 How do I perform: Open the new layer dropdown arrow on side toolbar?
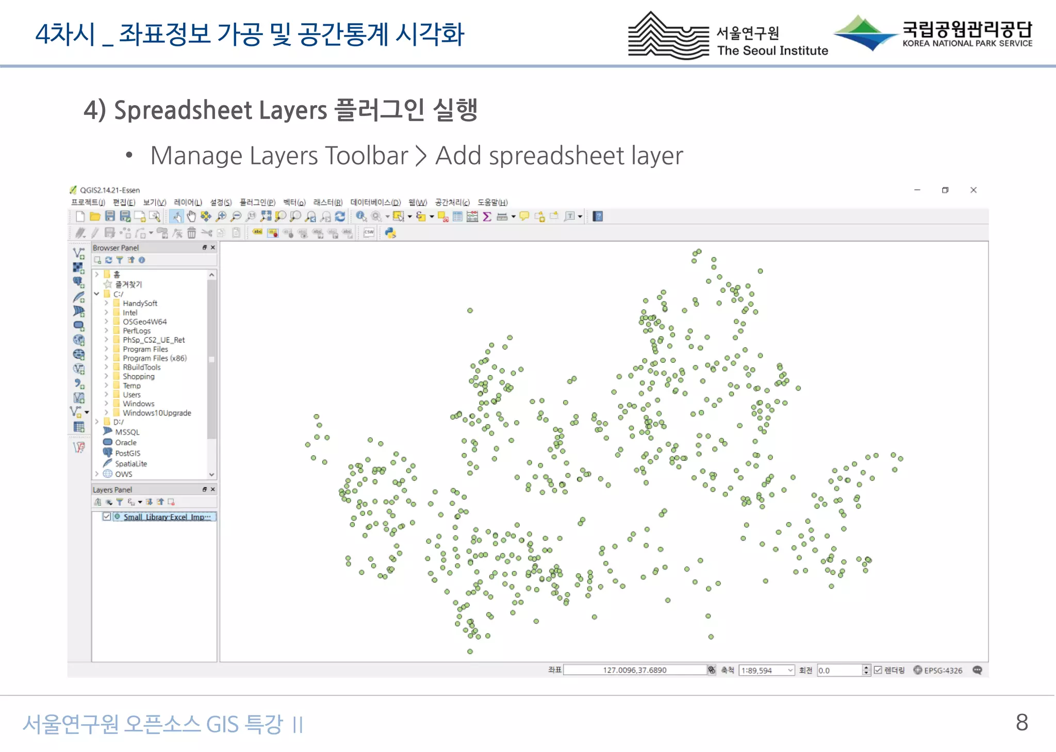click(87, 412)
